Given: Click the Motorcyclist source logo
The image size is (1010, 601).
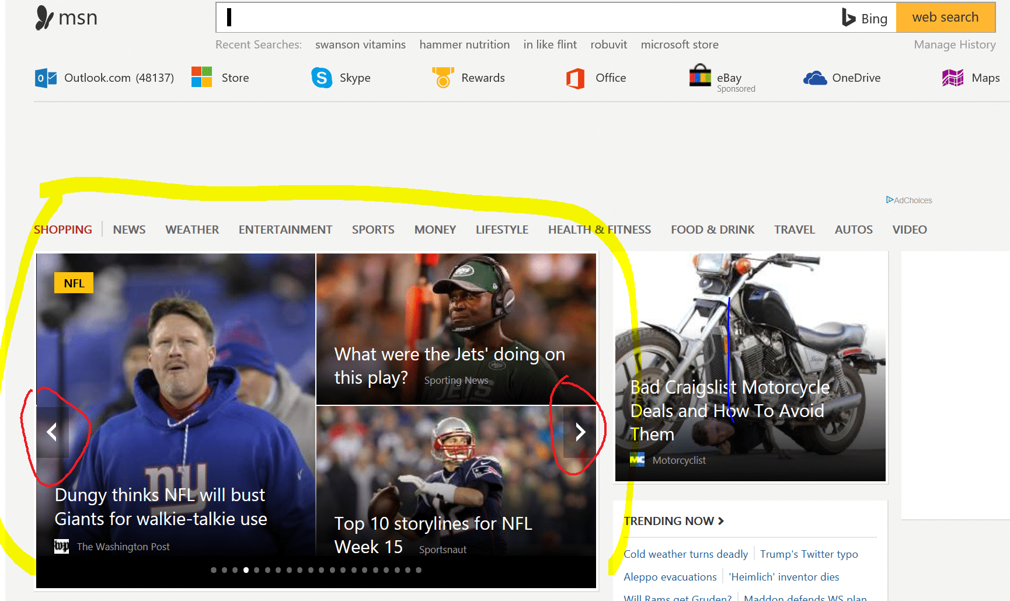Looking at the screenshot, I should [637, 460].
